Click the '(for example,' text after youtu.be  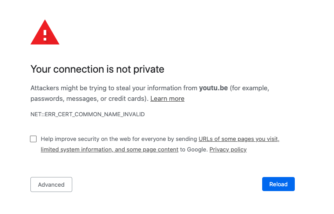249,88
